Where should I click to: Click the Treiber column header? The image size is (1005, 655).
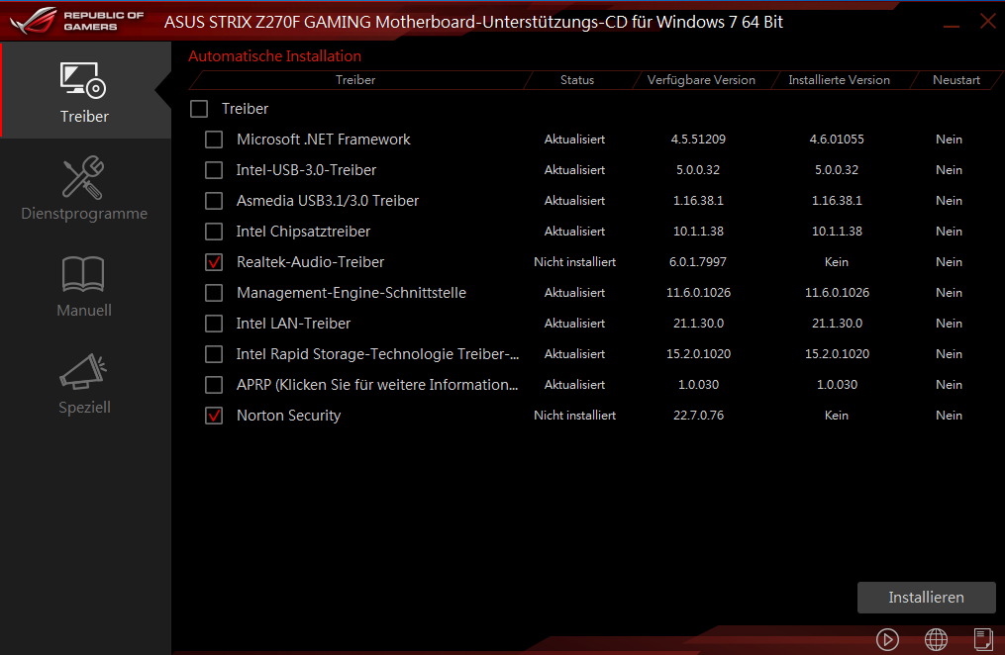[355, 80]
